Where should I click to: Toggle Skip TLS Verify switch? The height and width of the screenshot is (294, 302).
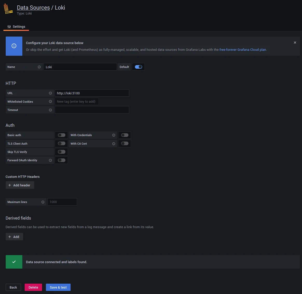61,152
